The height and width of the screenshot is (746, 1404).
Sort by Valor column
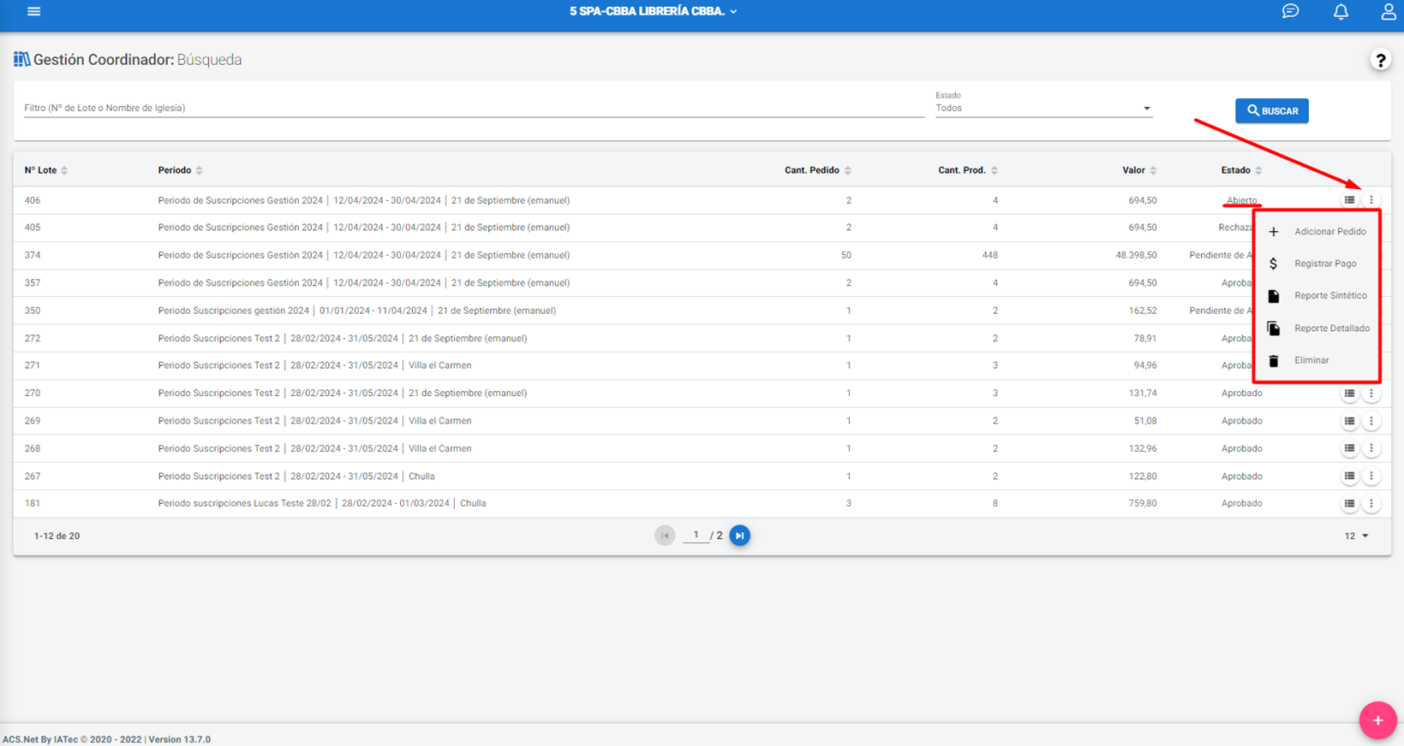click(x=1139, y=170)
